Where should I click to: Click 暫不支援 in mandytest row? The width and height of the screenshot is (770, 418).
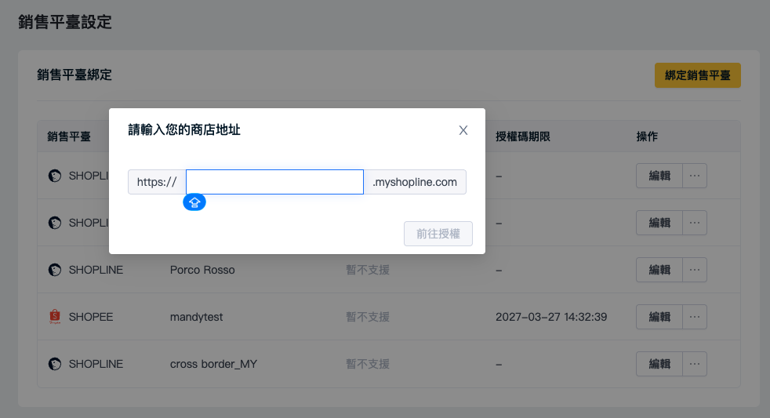coord(368,317)
